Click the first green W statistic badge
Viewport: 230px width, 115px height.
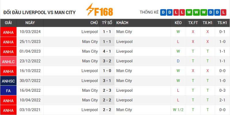pyautogui.click(x=188, y=12)
